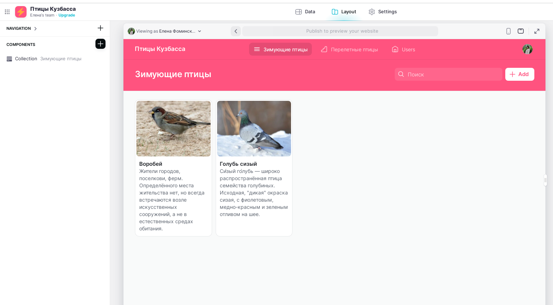Open user avatar in pink header
This screenshot has height=305, width=553.
point(528,49)
